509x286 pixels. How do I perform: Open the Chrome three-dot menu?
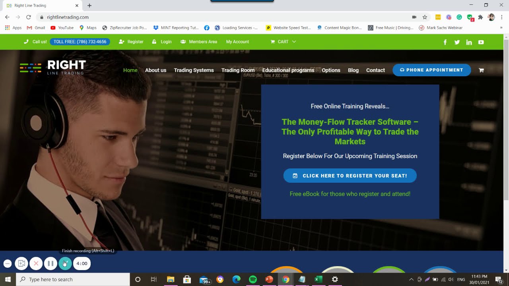pyautogui.click(x=501, y=17)
